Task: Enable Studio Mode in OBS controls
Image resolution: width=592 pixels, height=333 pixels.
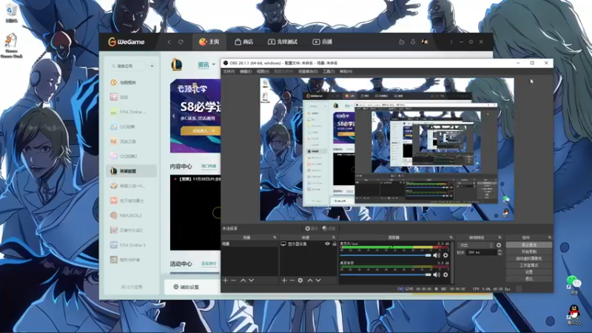Action: pyautogui.click(x=528, y=266)
